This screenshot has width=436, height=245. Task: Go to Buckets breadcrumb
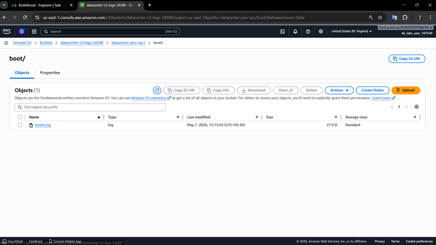(46, 43)
